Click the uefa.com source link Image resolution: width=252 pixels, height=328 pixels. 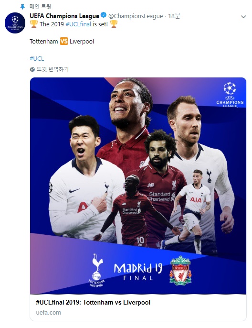pos(48,313)
